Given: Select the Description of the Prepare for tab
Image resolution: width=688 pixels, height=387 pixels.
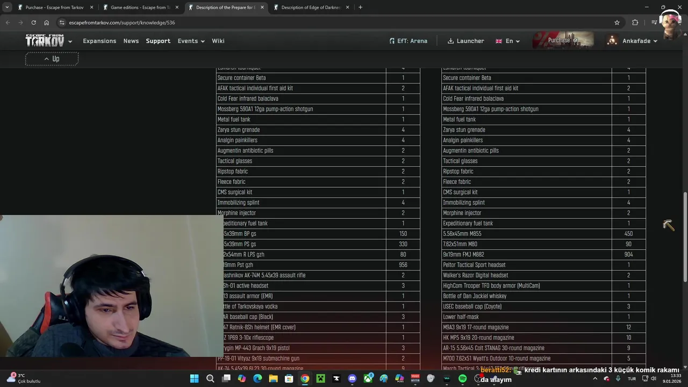Looking at the screenshot, I should coord(225,8).
